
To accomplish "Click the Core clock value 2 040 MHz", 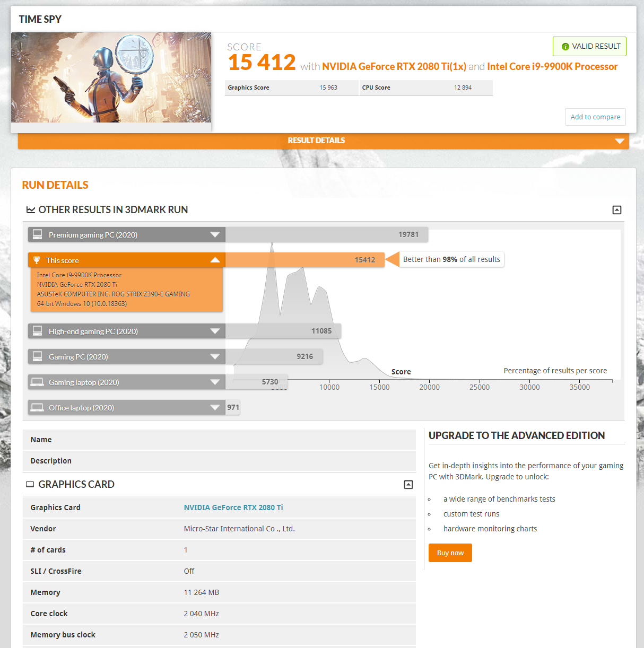I will [x=202, y=614].
